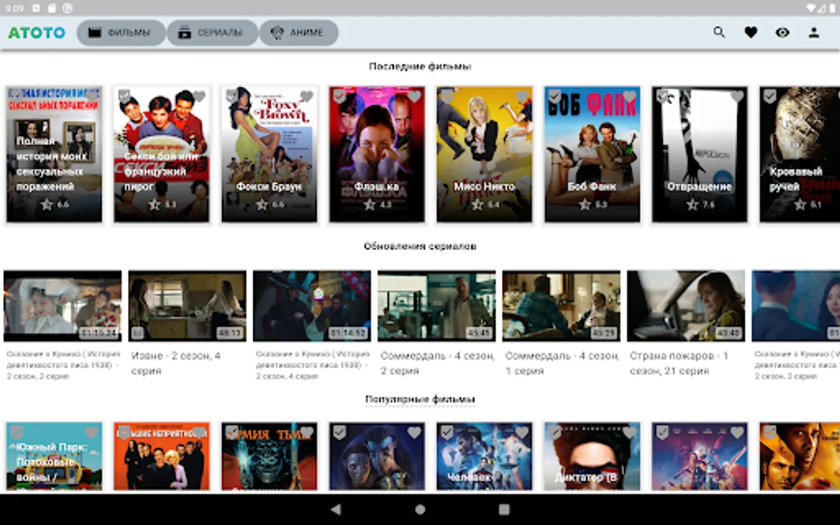
Task: Open the Кровавый ручей movie title
Action: click(x=796, y=178)
